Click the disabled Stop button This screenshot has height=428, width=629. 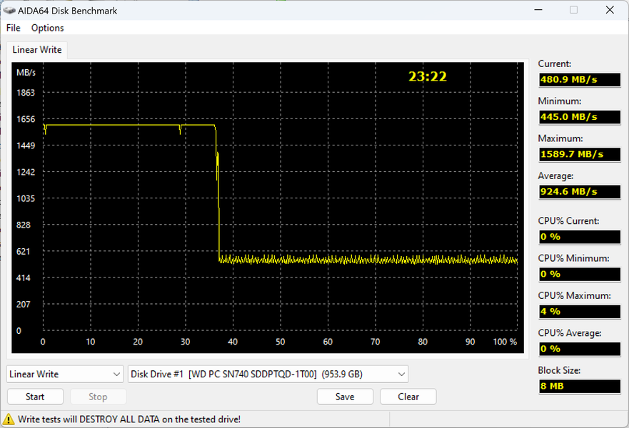[x=98, y=397]
